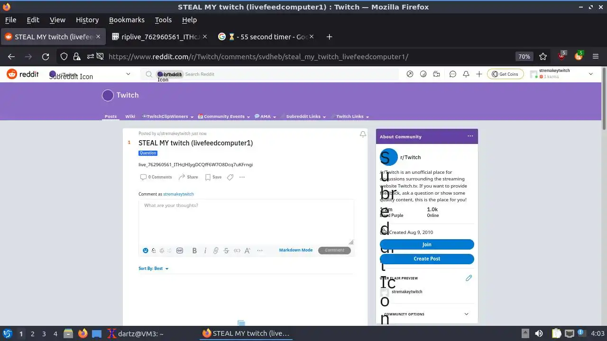Expand the Community Options section
This screenshot has width=607, height=341.
pos(427,314)
